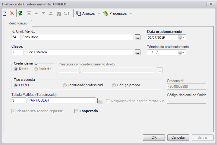Toggle the Cooperado checkbox

76,111
